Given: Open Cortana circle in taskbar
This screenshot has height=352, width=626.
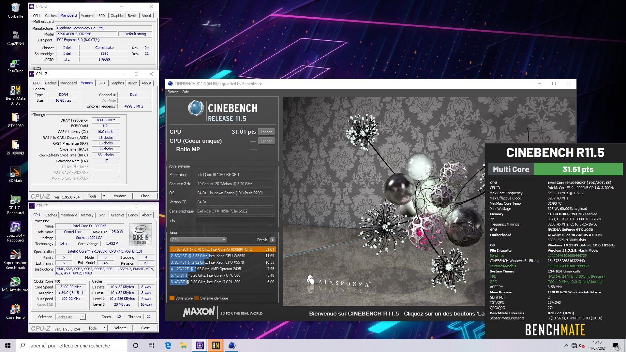Looking at the screenshot, I should pos(136,345).
